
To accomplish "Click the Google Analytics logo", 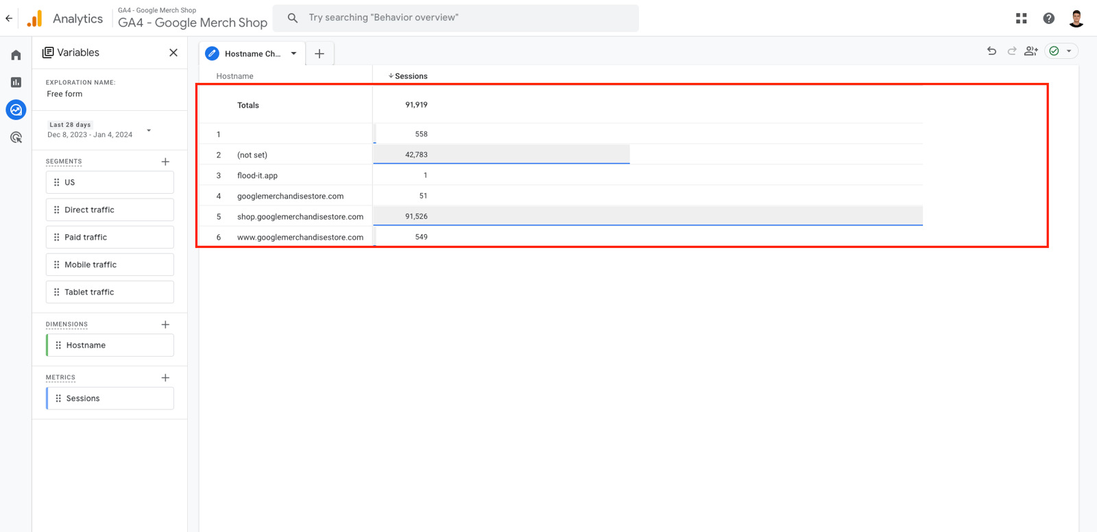I will pos(34,18).
